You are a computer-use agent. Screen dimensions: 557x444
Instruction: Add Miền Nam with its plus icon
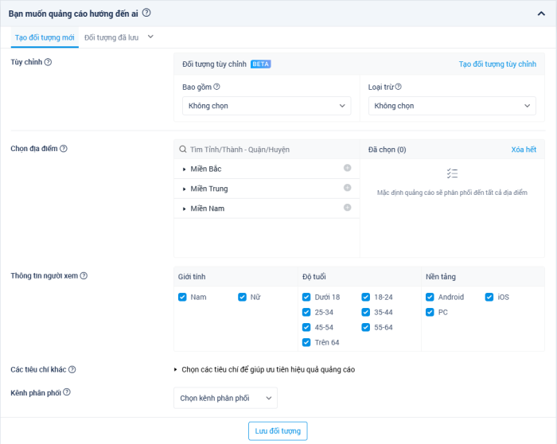point(347,208)
